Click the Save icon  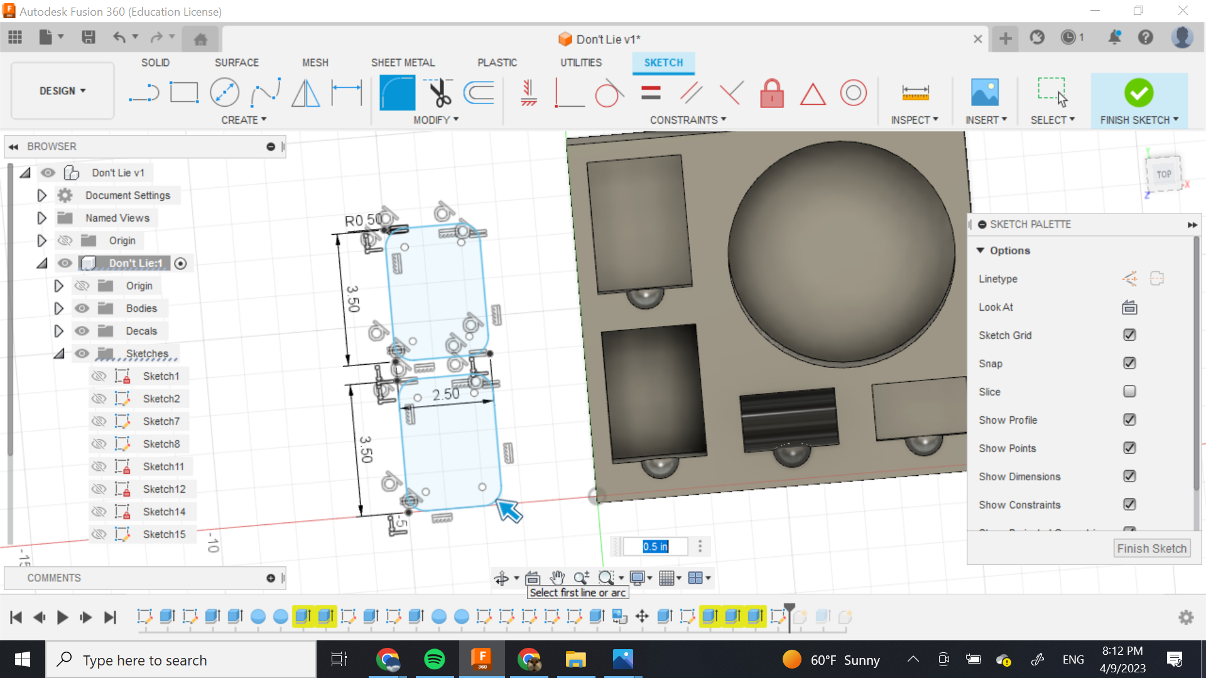tap(89, 38)
